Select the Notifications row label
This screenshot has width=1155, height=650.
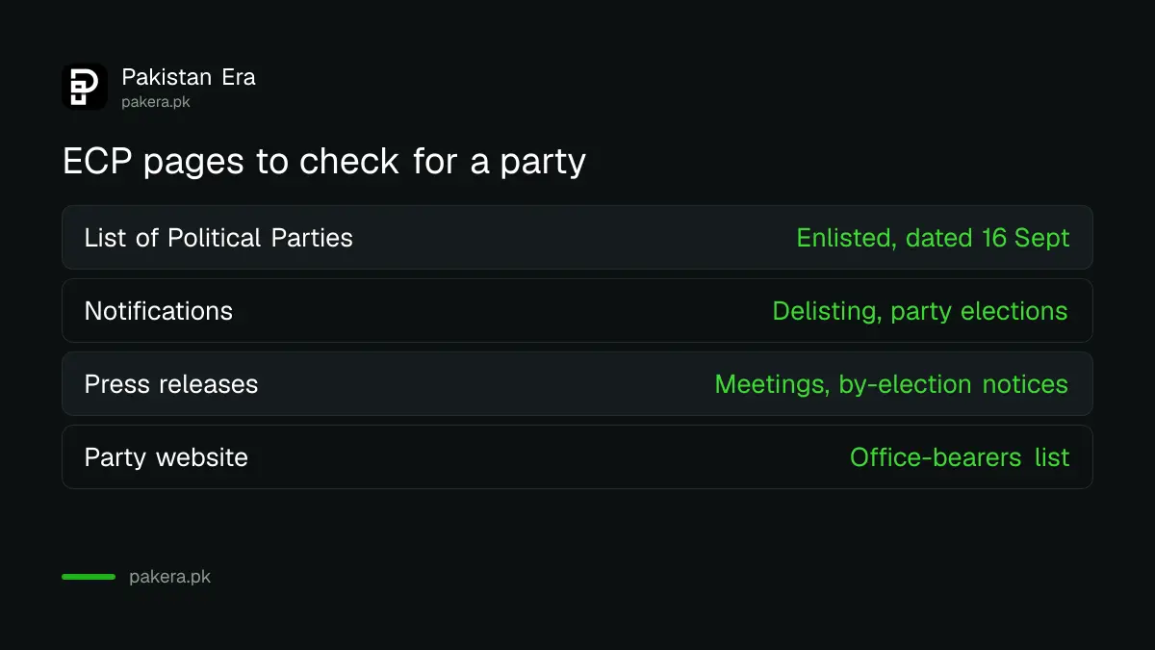[159, 311]
